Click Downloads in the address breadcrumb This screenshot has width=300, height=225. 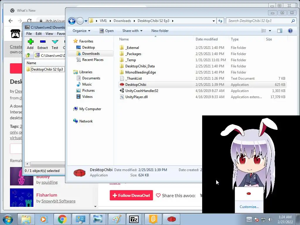point(122,21)
